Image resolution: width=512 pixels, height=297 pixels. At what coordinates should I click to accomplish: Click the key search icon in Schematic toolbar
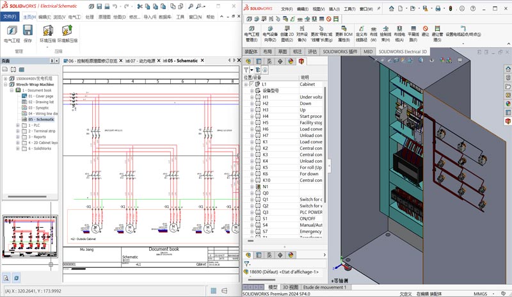click(191, 6)
